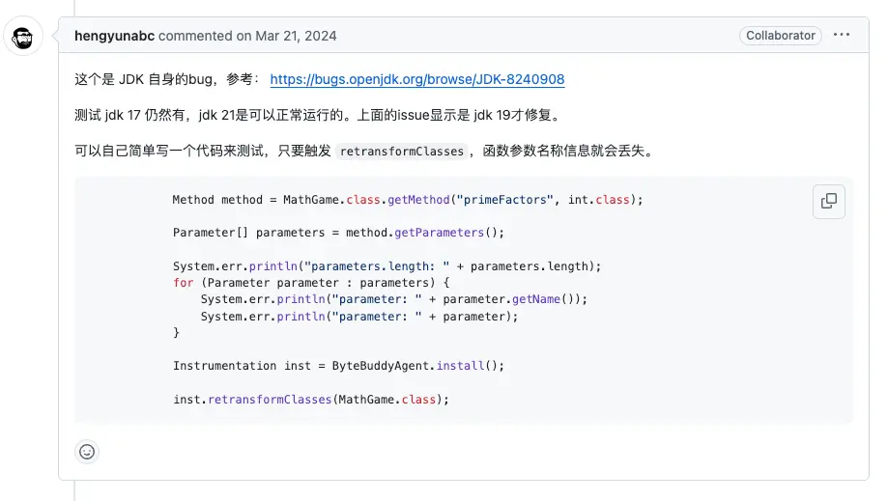This screenshot has width=888, height=501.
Task: Click the println line ending '+ parameter);'
Action: pos(359,316)
